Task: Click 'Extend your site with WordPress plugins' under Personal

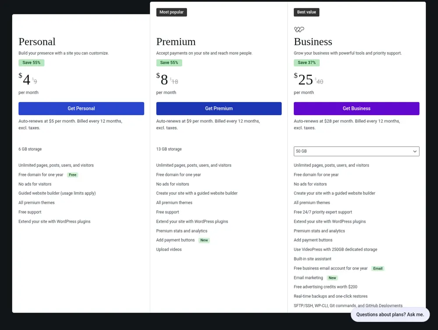Action: pyautogui.click(x=54, y=221)
